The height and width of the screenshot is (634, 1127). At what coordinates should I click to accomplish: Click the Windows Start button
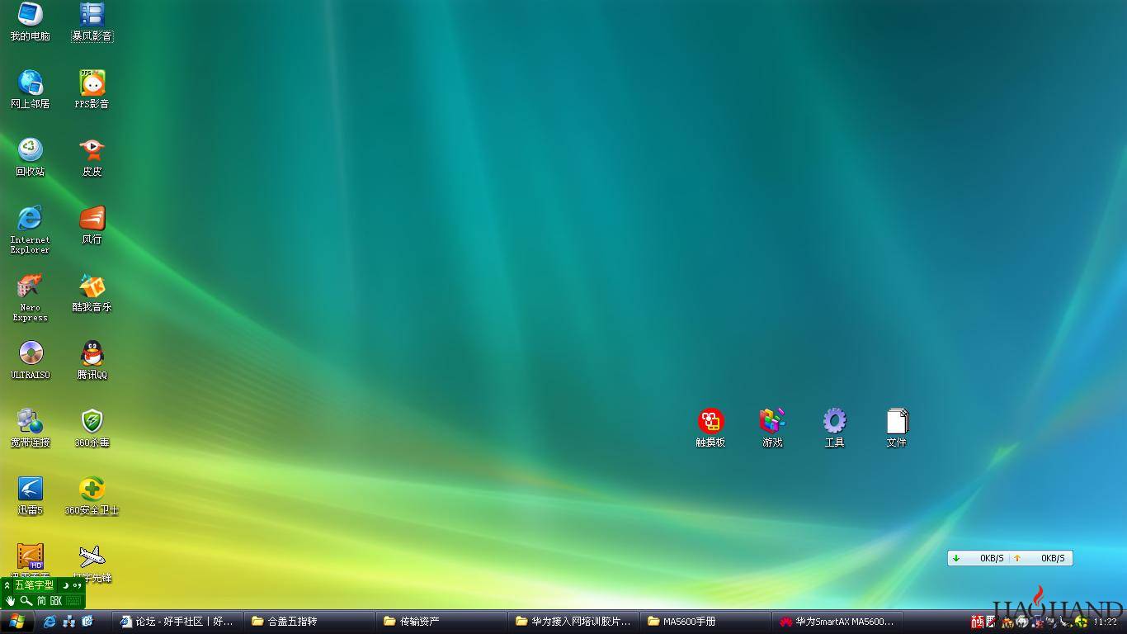click(17, 622)
